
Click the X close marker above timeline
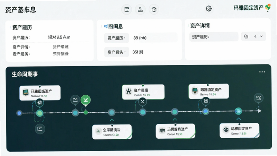coord(143,102)
